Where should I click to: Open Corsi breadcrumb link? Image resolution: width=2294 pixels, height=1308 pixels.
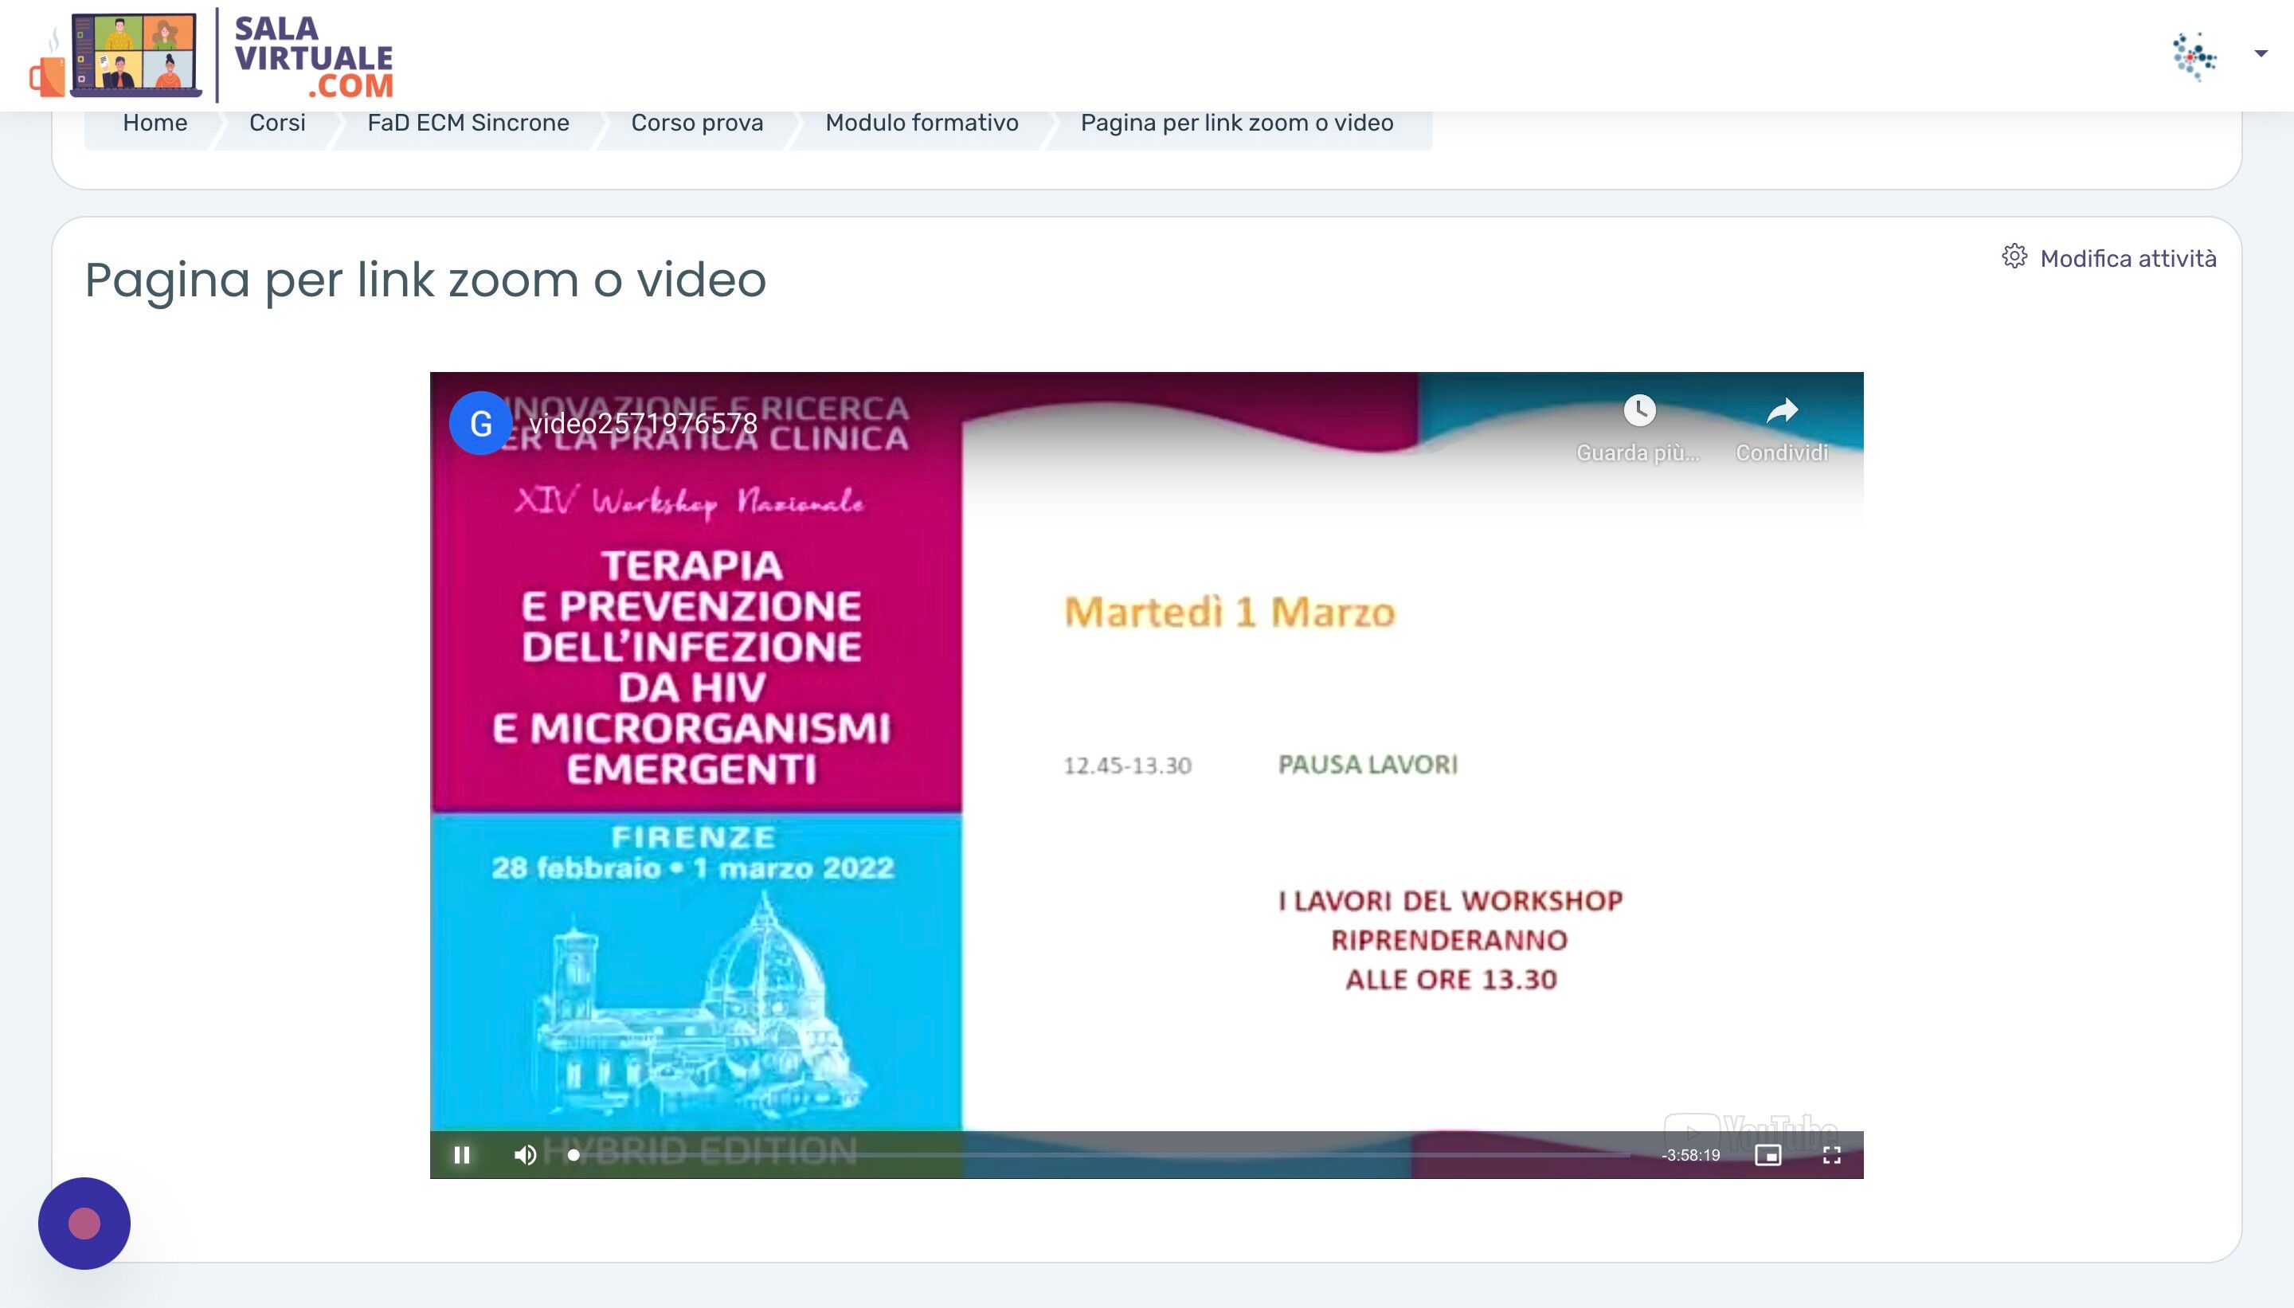pos(276,123)
